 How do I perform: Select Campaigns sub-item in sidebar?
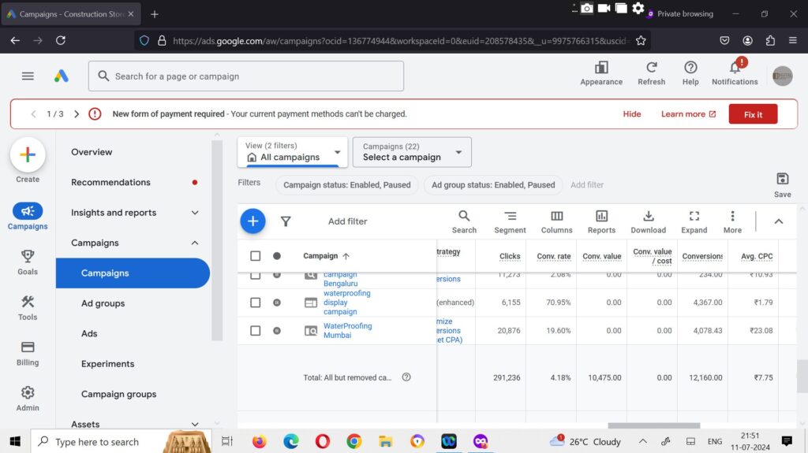tap(133, 273)
